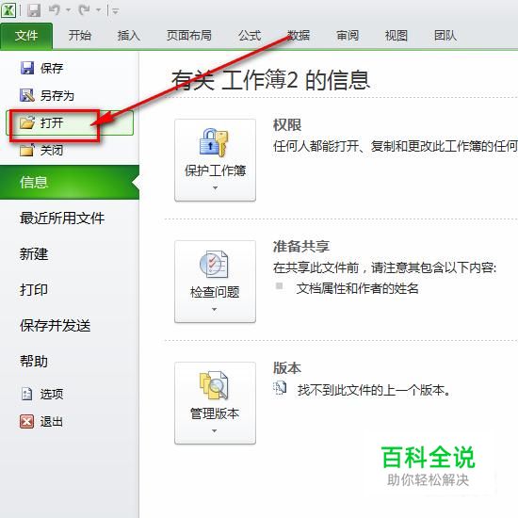Open the 页面布局 ribbon tab
The height and width of the screenshot is (518, 518).
189,36
